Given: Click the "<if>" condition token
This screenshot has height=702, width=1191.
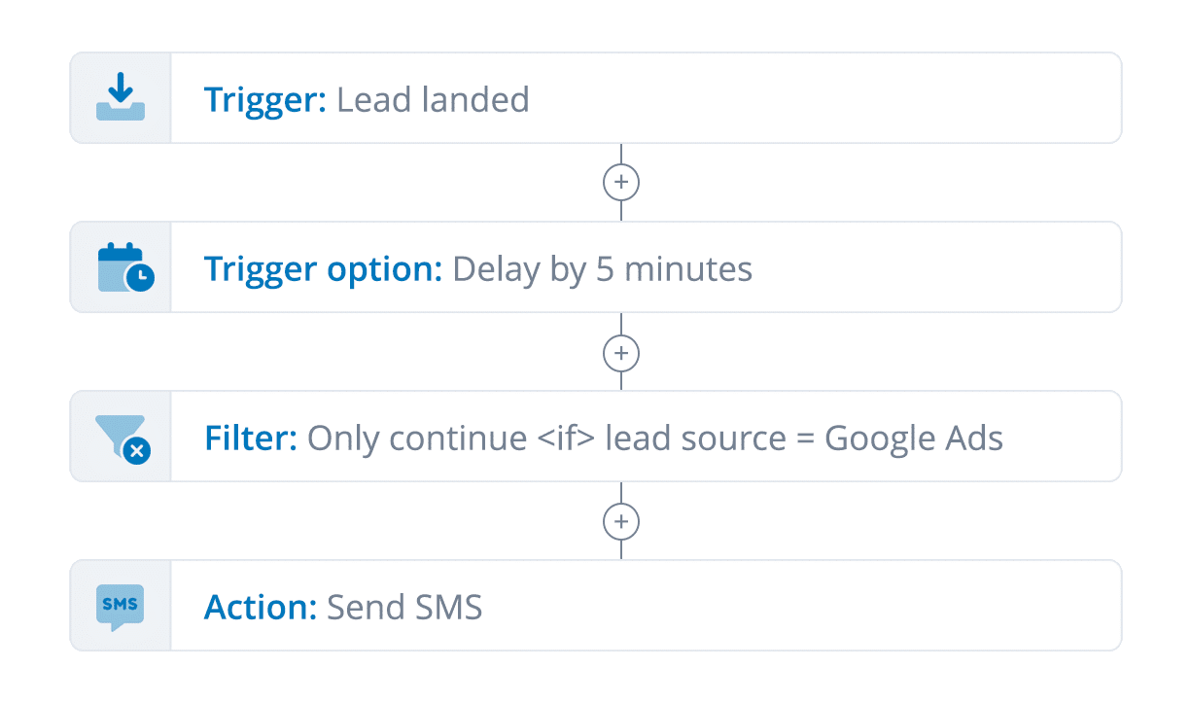Looking at the screenshot, I should [566, 438].
